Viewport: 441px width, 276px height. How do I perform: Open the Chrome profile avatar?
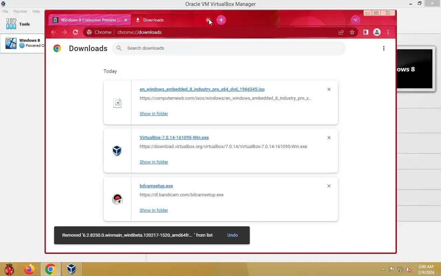[377, 32]
